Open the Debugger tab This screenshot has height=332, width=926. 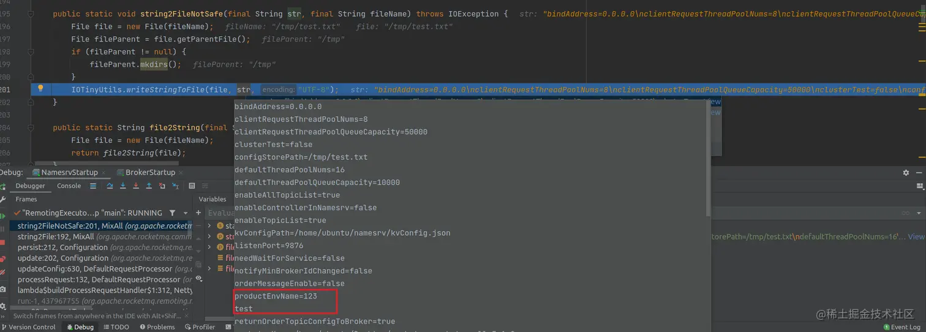[x=30, y=186]
